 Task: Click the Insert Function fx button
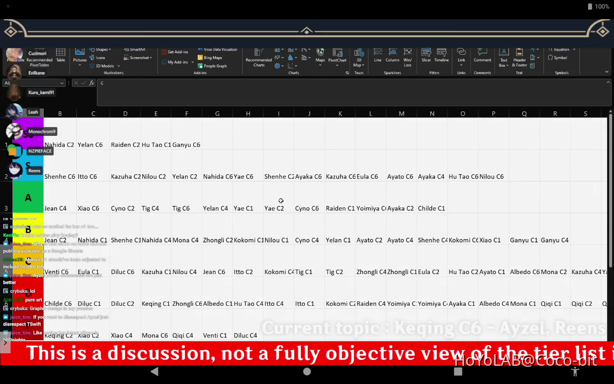[92, 83]
